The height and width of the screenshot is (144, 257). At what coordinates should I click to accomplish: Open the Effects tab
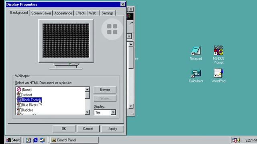pos(80,13)
